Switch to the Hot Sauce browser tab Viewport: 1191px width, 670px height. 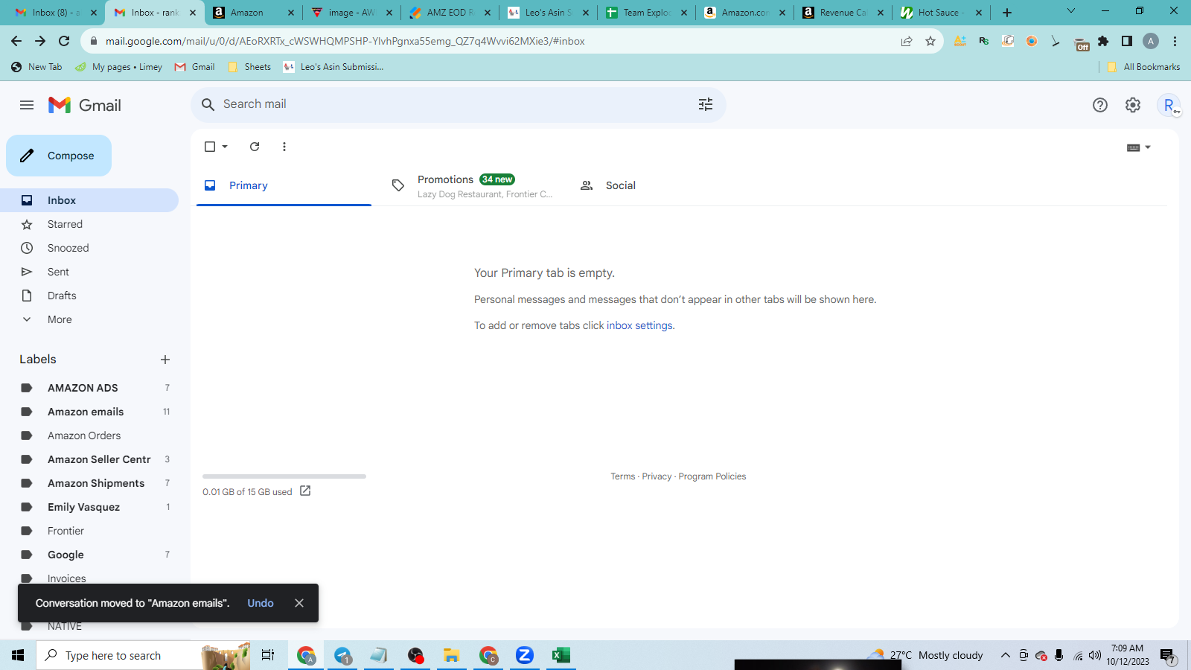coord(941,13)
